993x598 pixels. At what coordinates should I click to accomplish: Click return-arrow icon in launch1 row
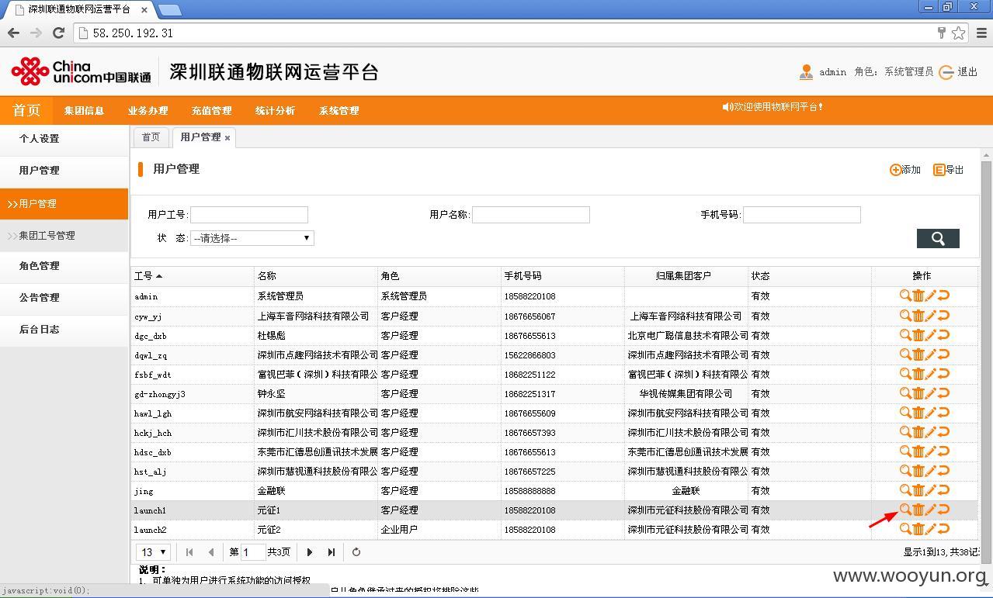coord(943,510)
